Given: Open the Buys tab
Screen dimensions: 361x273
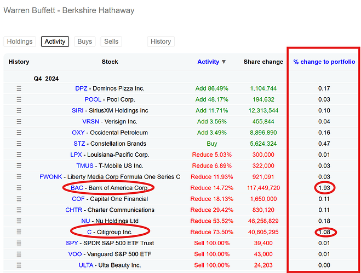Looking at the screenshot, I should click(85, 41).
